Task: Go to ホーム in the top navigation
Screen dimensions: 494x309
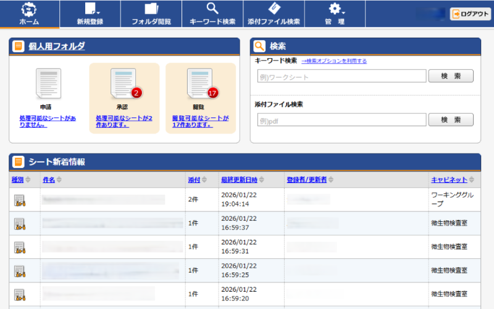Action: (30, 14)
